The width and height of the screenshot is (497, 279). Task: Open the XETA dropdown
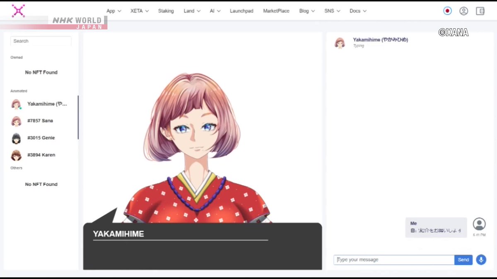click(139, 11)
